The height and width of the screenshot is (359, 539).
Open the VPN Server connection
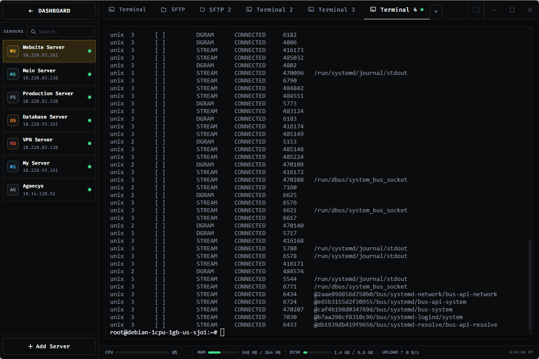coord(49,144)
